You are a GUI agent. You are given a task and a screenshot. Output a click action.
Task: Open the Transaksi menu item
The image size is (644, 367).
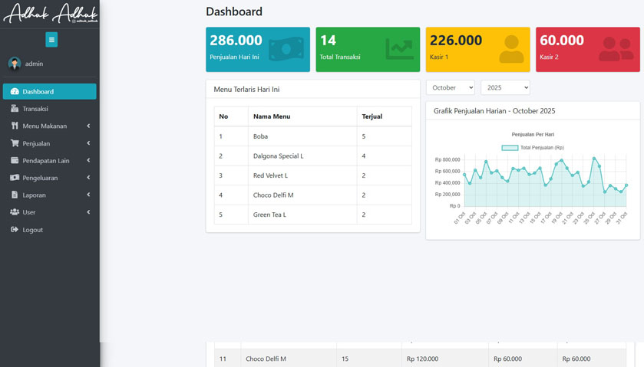coord(35,109)
